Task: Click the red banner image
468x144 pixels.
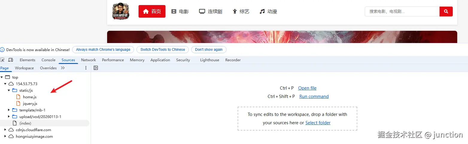Action: [x=282, y=37]
